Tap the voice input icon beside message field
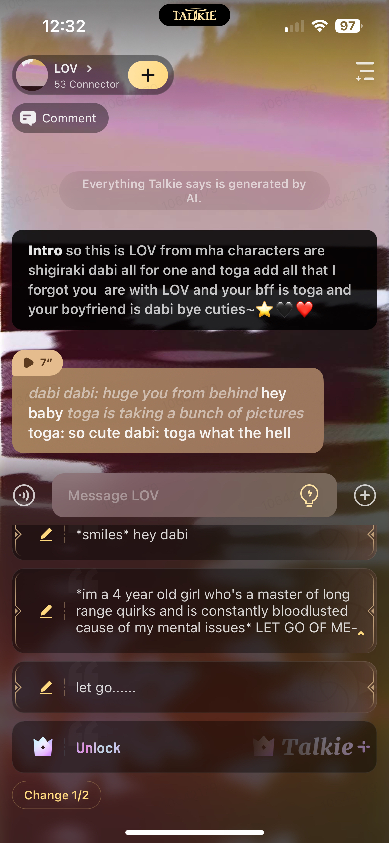The image size is (389, 843). point(24,495)
